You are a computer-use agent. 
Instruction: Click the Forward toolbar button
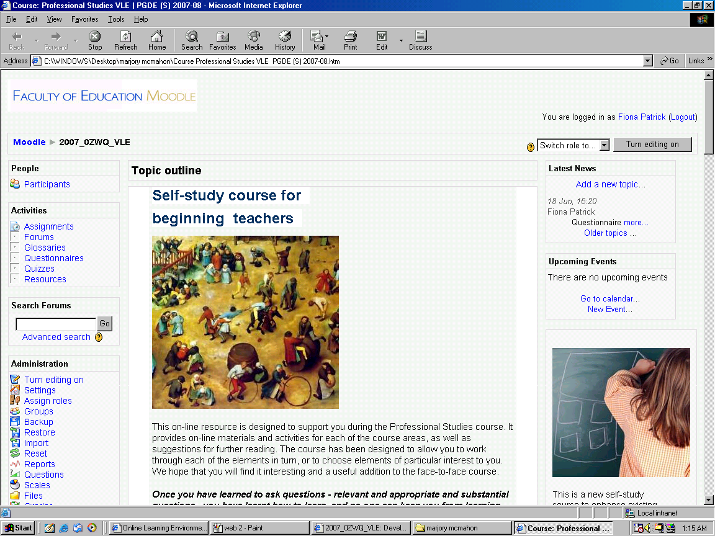tap(56, 40)
